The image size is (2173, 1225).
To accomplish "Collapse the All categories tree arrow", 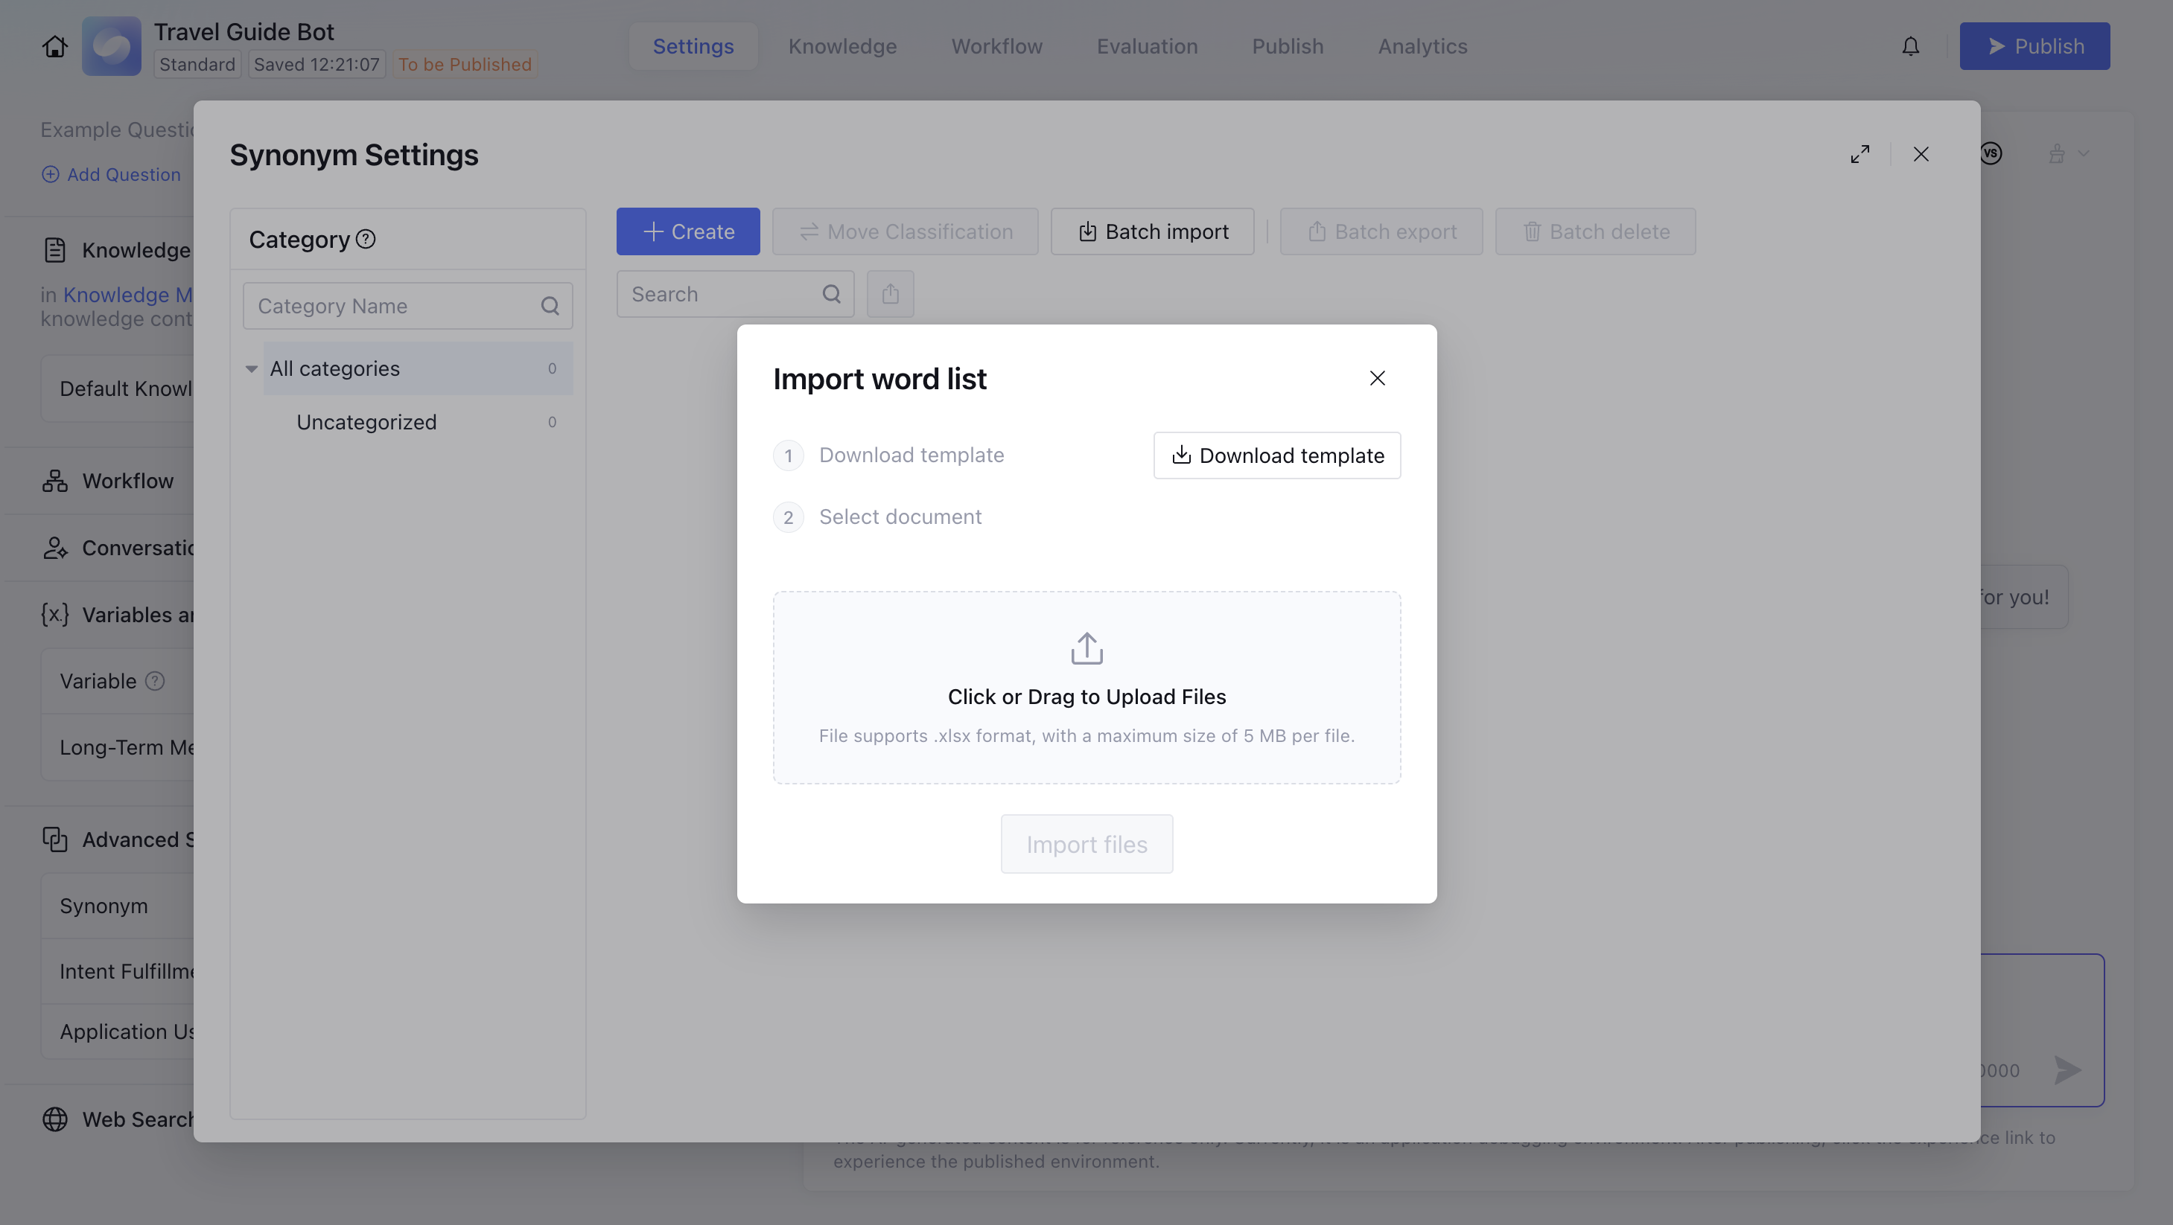I will [252, 369].
